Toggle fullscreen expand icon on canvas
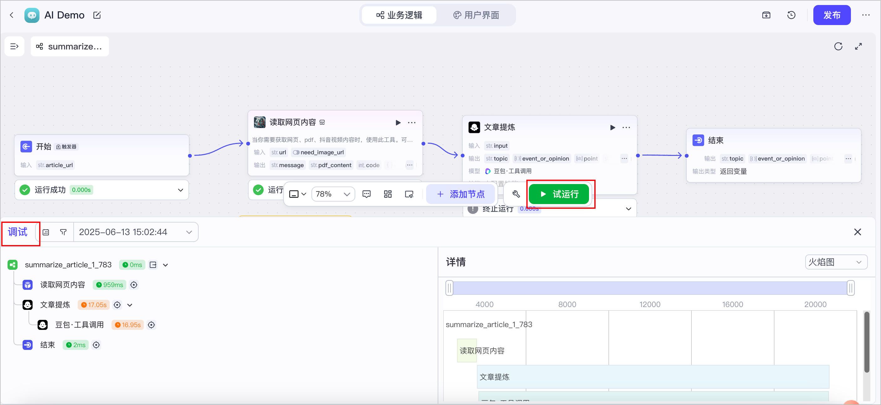This screenshot has height=405, width=881. click(x=858, y=46)
